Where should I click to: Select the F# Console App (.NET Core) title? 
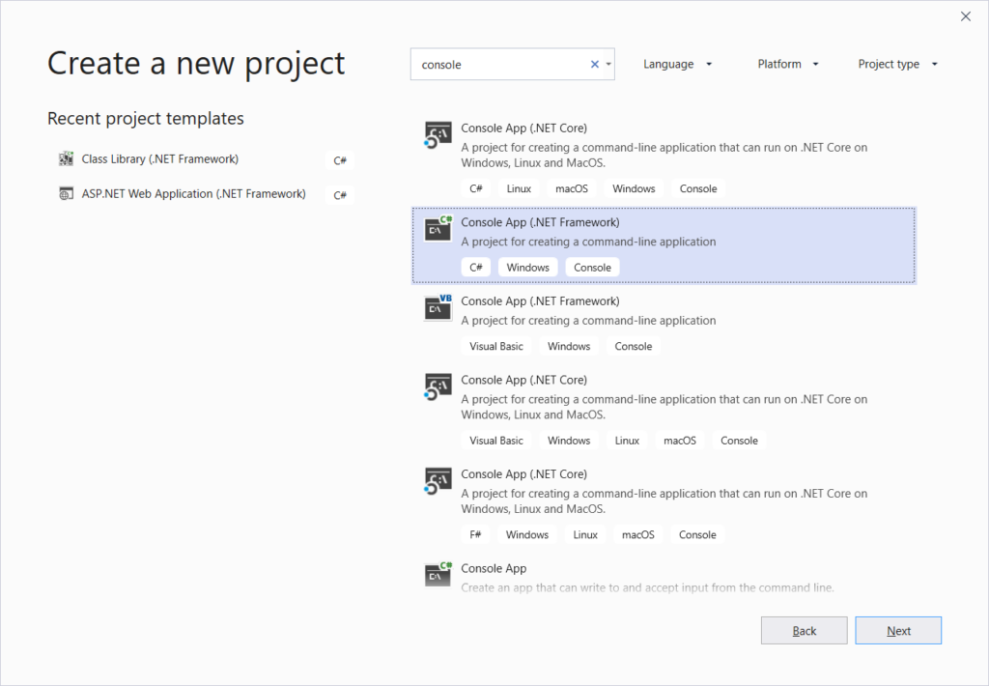pyautogui.click(x=523, y=474)
